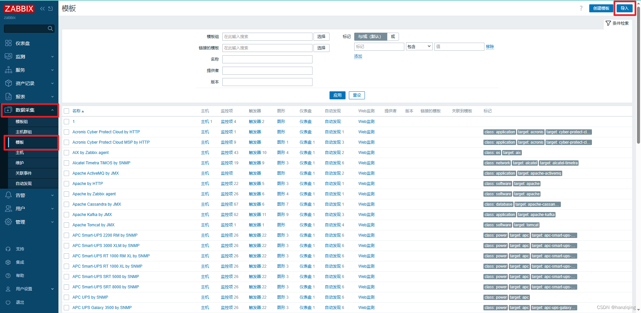The width and height of the screenshot is (641, 313).
Task: Expand the 管理 menu chevron
Action: point(52,222)
